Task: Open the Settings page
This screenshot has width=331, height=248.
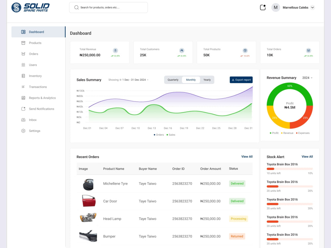Action: (38, 131)
